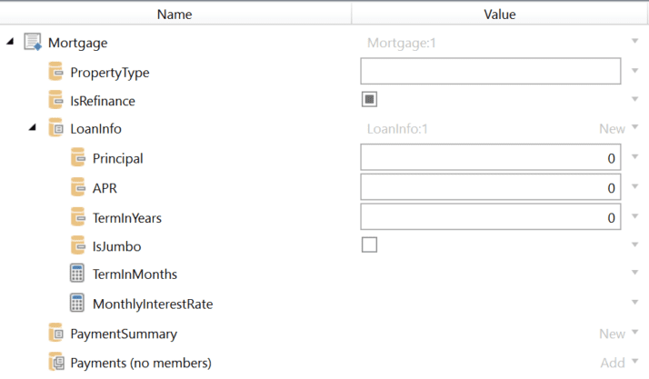Click the LoanInfo:1 value text
649x379 pixels.
point(397,129)
